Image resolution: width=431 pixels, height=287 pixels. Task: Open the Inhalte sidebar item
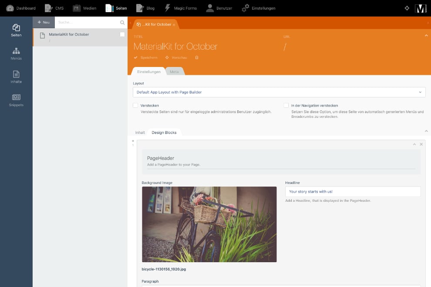(x=16, y=77)
